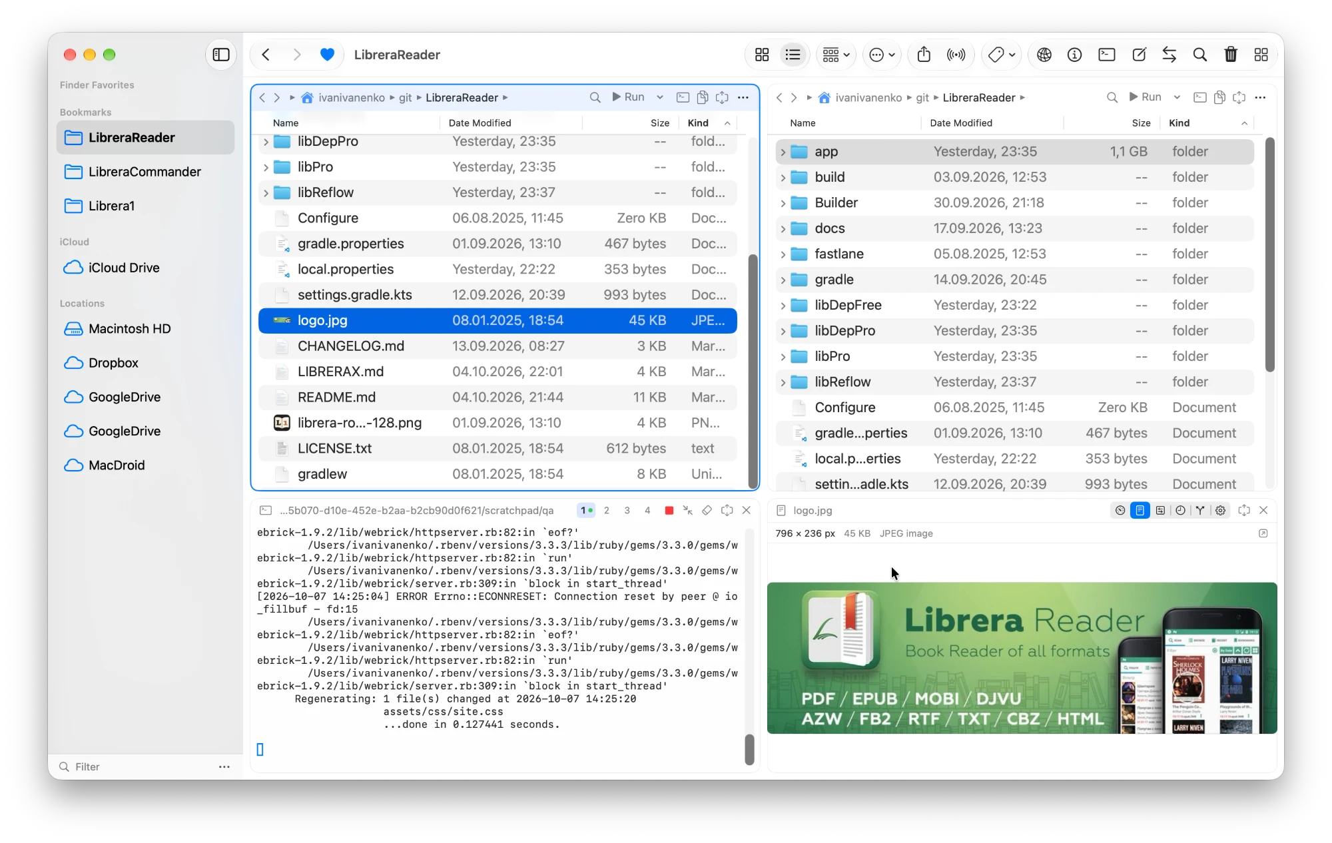The width and height of the screenshot is (1332, 843).
Task: Select the preview document mode button
Action: click(x=1140, y=510)
